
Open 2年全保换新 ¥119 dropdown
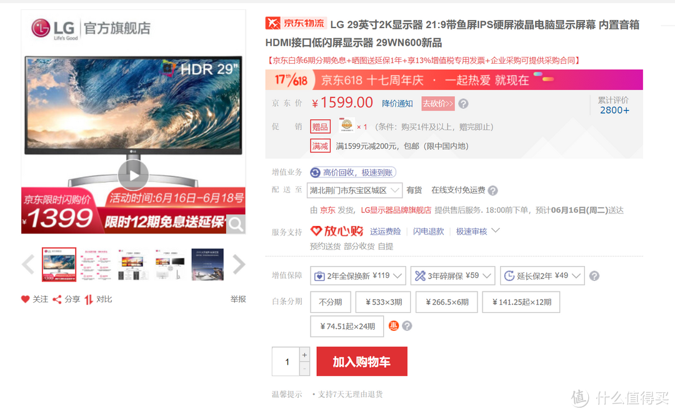click(x=357, y=275)
